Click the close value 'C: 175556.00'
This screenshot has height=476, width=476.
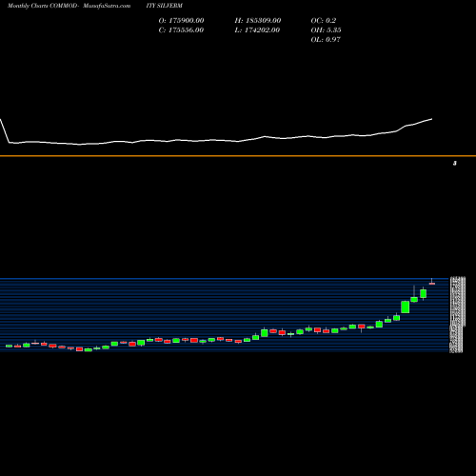click(181, 30)
